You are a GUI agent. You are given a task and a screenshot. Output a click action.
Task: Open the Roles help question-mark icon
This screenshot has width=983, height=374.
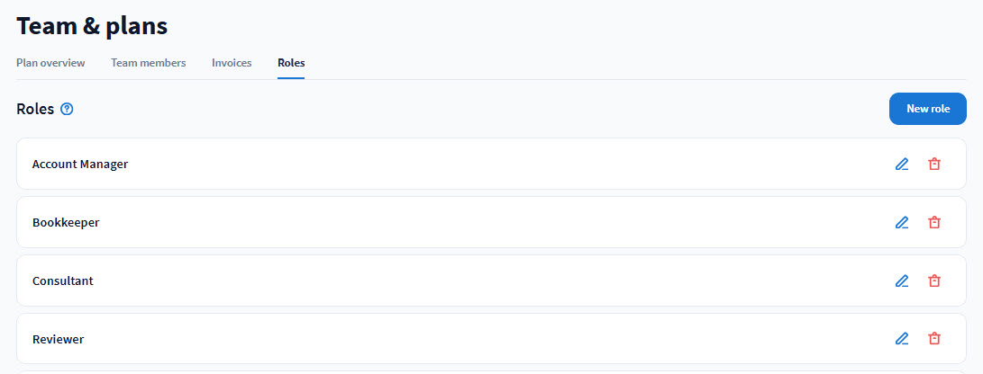pos(67,109)
